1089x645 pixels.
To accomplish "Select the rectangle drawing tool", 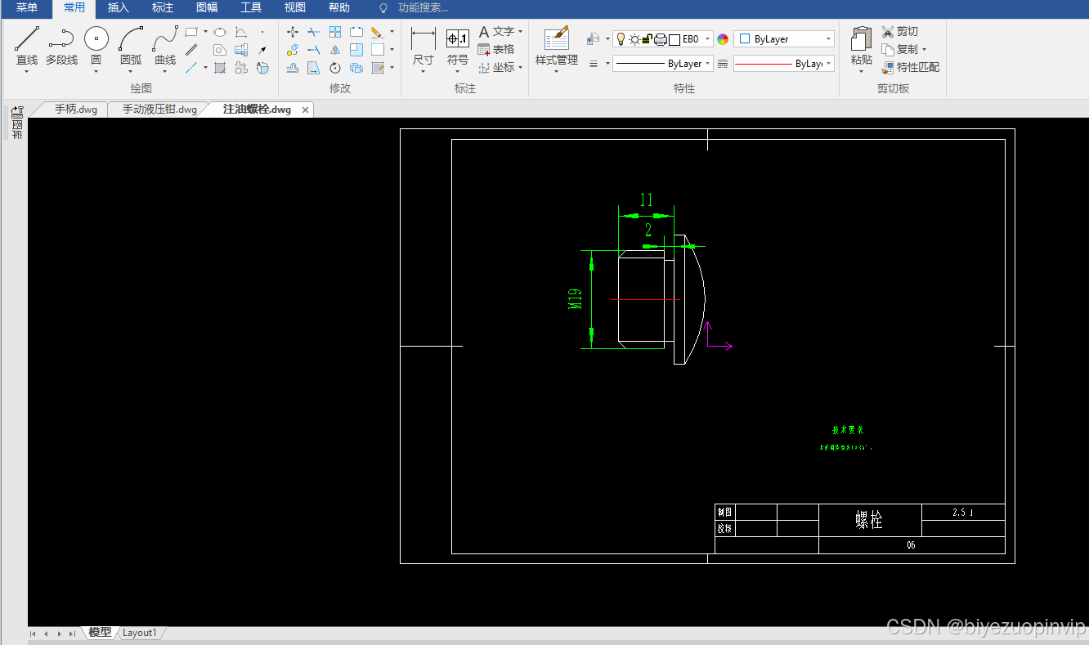I will coord(191,32).
